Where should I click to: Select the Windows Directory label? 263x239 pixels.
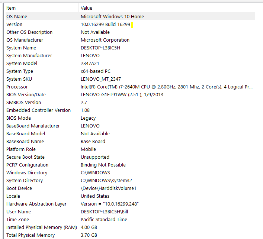(27, 172)
